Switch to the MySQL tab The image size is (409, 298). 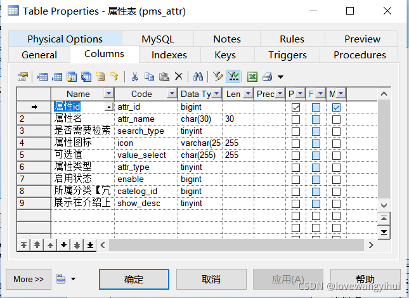point(158,39)
